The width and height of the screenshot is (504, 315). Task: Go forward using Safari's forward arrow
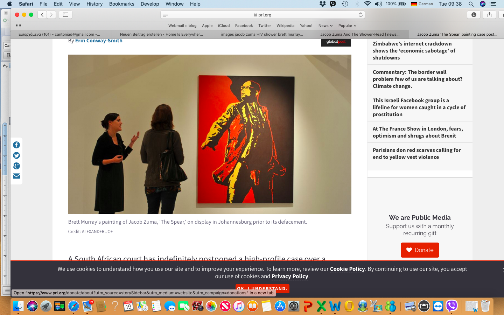51,15
